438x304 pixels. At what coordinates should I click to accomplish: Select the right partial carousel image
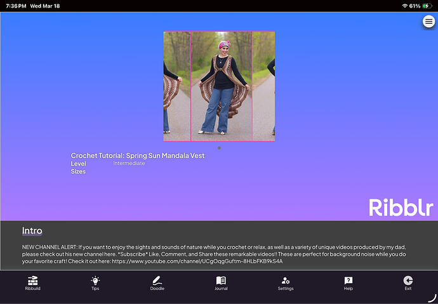point(264,86)
